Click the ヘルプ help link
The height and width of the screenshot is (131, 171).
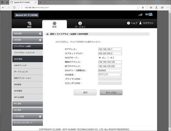coord(134,23)
